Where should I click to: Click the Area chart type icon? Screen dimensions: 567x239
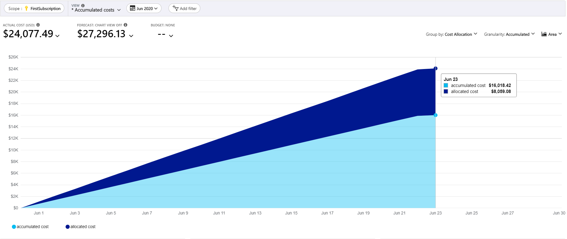(544, 34)
